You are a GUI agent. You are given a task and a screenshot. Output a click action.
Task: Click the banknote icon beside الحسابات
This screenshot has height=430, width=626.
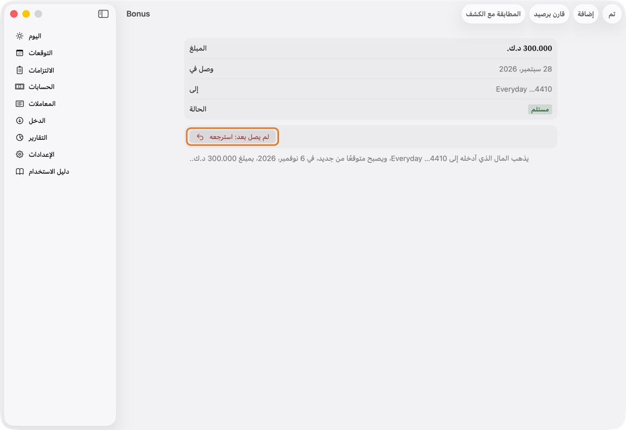click(x=20, y=86)
